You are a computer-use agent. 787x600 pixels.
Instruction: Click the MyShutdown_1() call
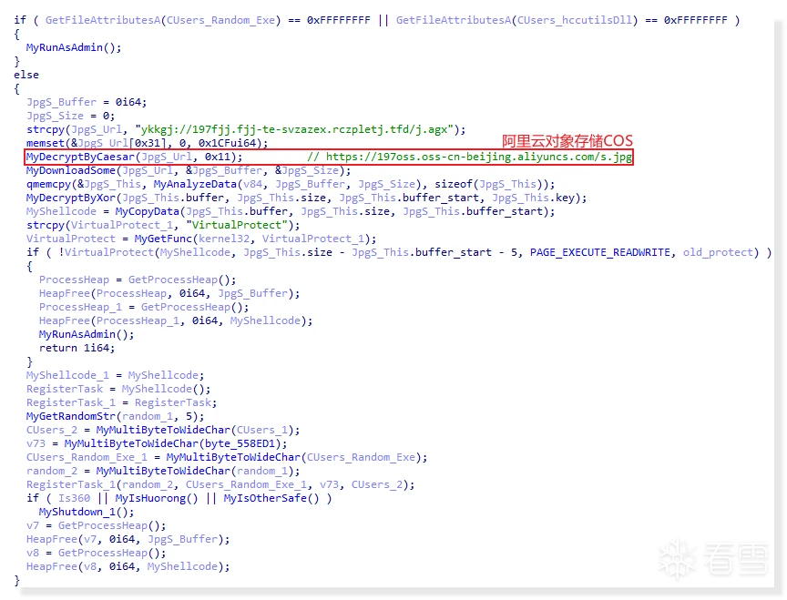[x=87, y=513]
